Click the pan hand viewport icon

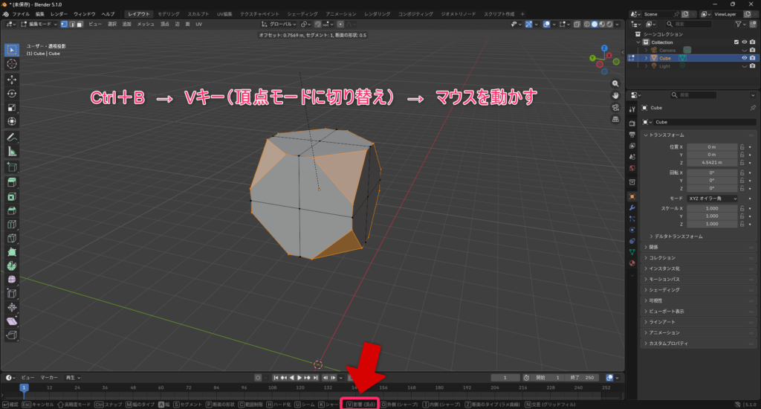616,94
